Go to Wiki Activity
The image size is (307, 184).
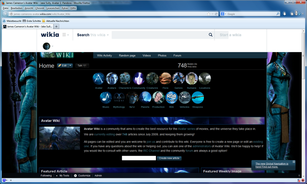105,55
